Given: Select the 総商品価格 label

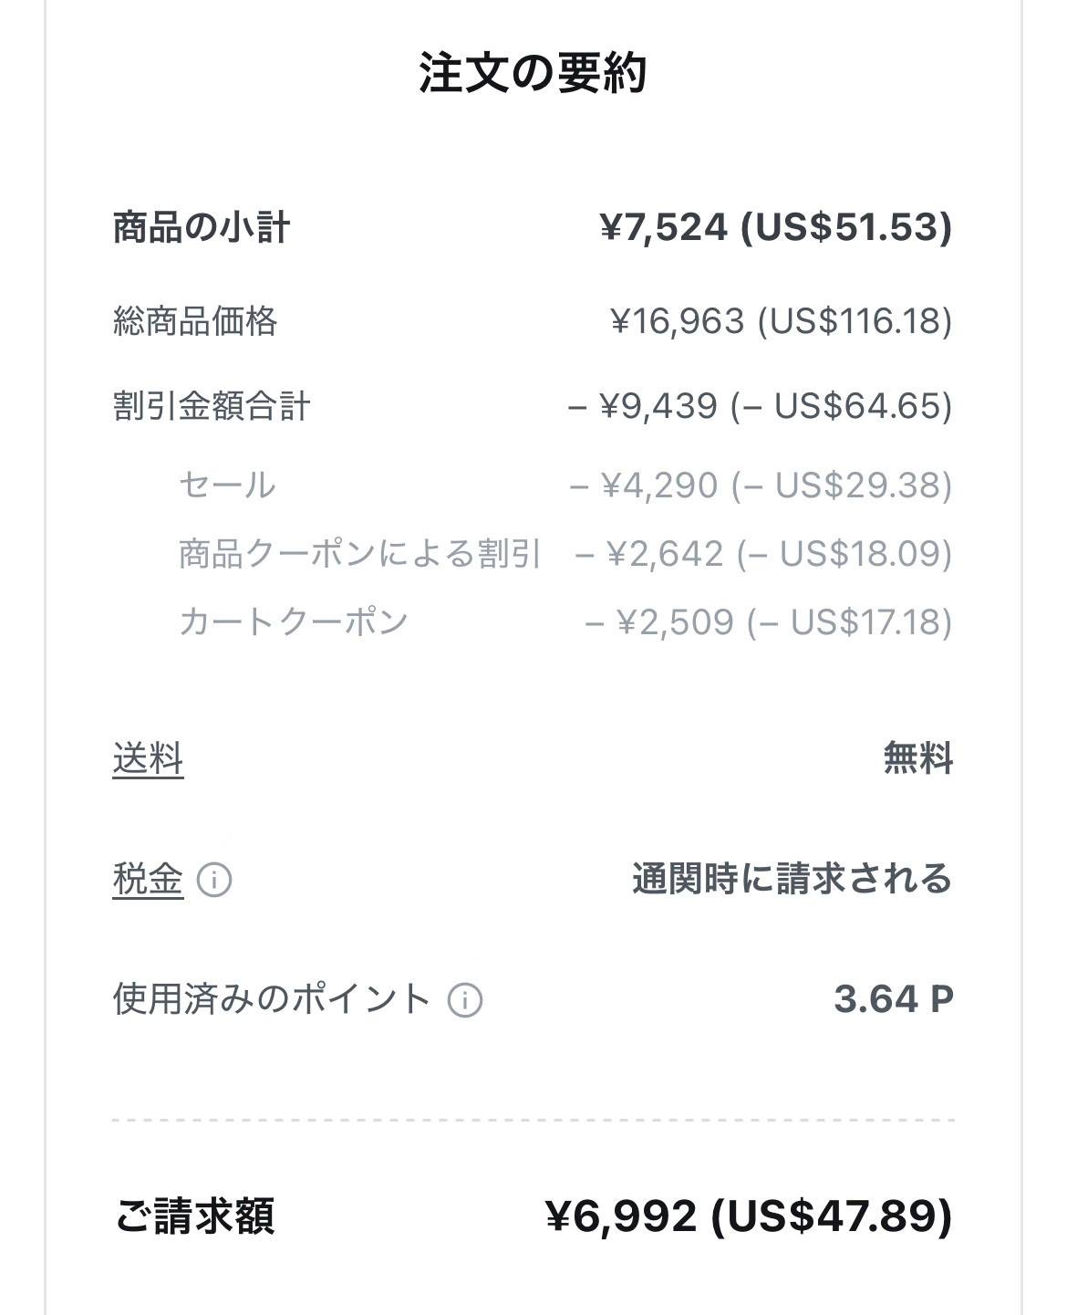Looking at the screenshot, I should tap(194, 321).
